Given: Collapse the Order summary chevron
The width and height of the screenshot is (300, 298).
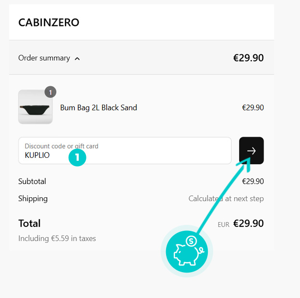Looking at the screenshot, I should click(78, 59).
